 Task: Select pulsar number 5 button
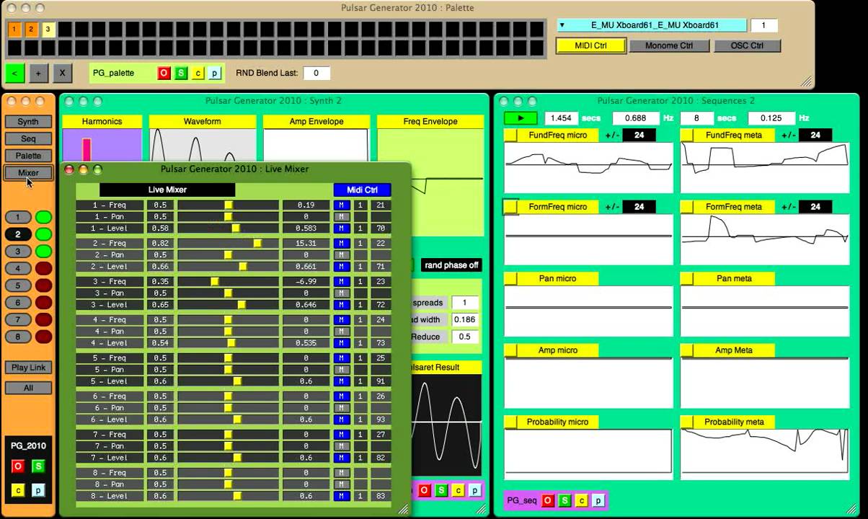(18, 285)
